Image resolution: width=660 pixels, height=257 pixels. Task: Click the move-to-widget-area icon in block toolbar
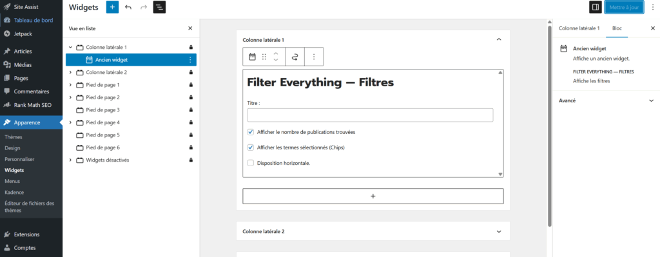point(295,57)
